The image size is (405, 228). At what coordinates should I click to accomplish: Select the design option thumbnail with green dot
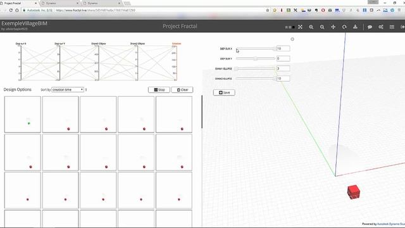(23, 115)
